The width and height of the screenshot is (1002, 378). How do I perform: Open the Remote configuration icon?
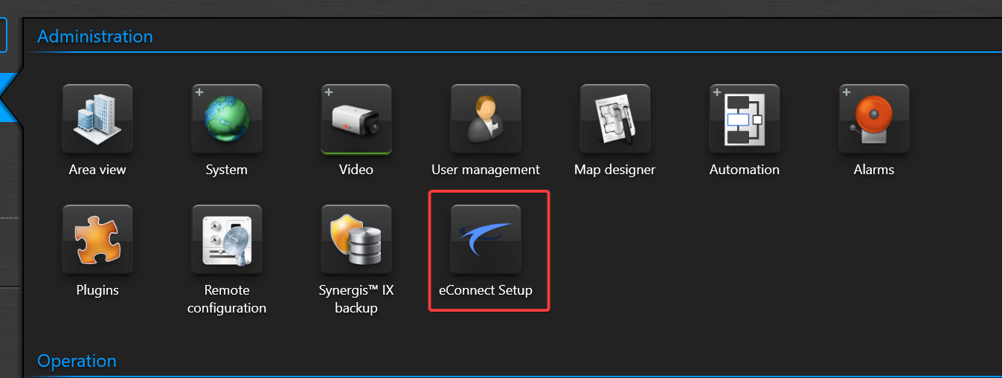point(227,240)
